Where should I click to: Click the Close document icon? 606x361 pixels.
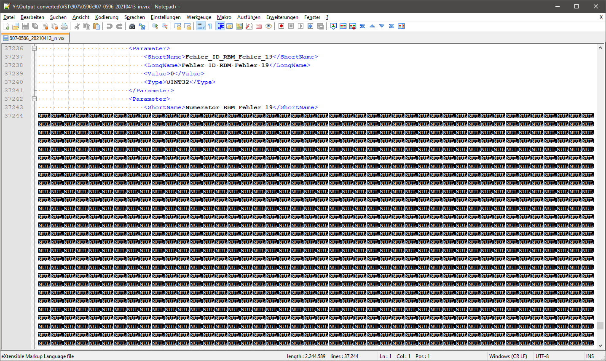(x=45, y=26)
